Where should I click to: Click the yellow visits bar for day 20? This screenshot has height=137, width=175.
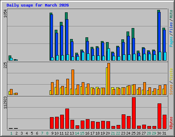107,81
